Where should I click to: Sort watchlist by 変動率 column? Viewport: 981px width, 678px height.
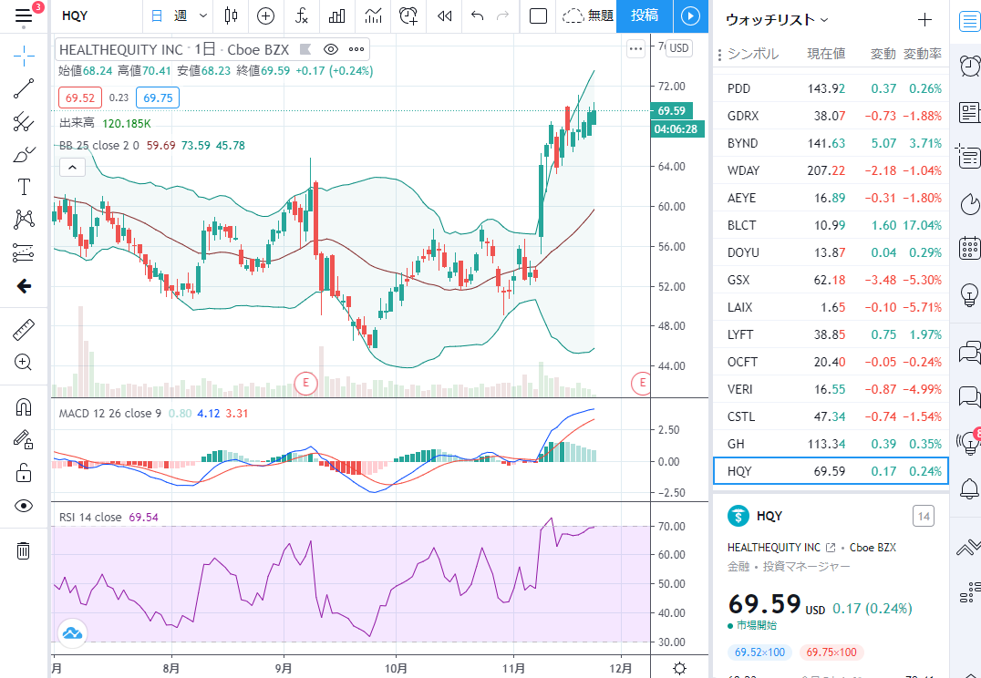(x=922, y=55)
